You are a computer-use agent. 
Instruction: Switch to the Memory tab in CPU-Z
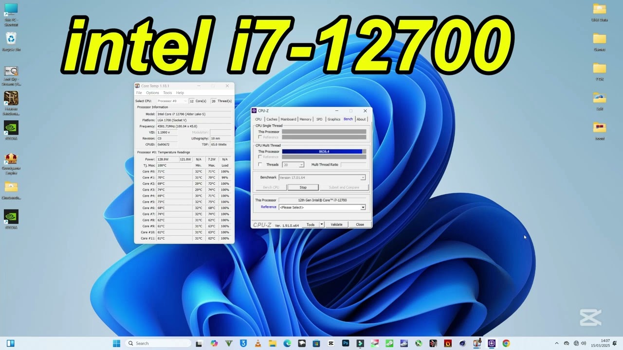pyautogui.click(x=305, y=119)
